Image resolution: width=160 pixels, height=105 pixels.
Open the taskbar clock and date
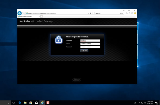tap(150, 103)
